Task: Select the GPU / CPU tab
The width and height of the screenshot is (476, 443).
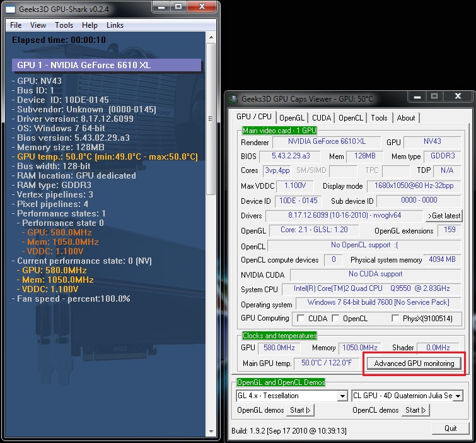Action: [254, 117]
